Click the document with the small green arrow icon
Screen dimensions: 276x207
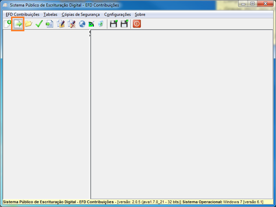tap(50, 24)
